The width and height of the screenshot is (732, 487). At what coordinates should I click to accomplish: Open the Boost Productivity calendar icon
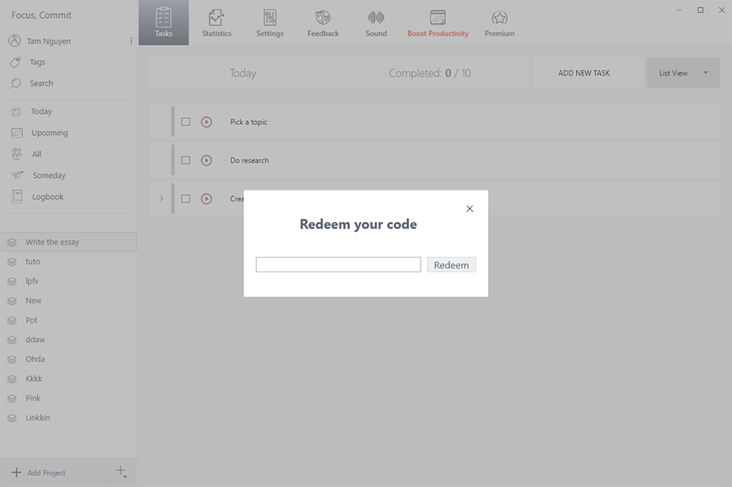tap(438, 18)
